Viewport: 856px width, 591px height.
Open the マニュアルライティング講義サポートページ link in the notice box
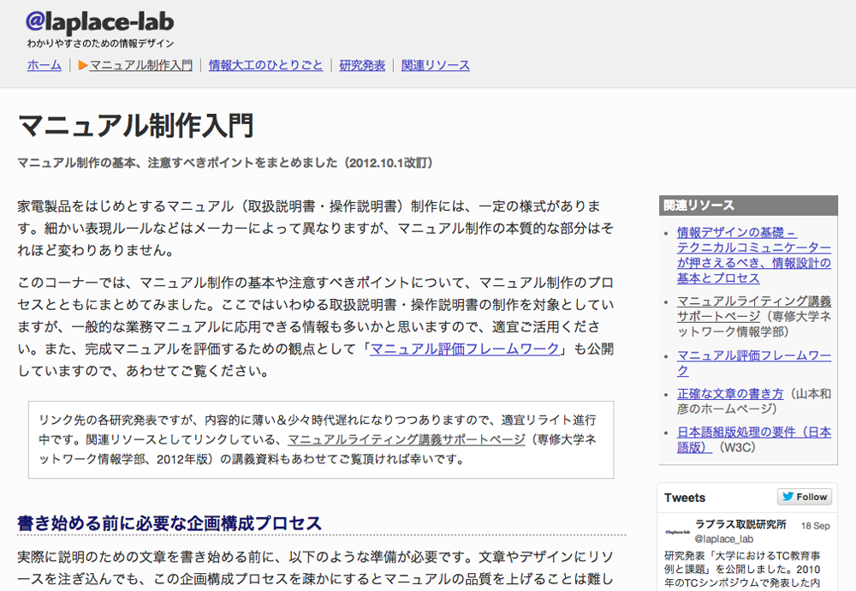[406, 439]
